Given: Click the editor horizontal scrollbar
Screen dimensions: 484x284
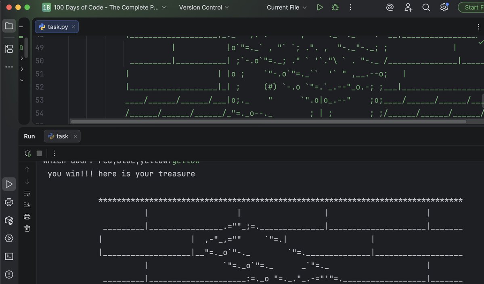Looking at the screenshot, I should pos(268,121).
